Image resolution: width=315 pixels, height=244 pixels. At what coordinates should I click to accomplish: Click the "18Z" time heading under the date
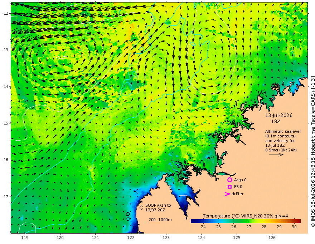pyautogui.click(x=275, y=122)
